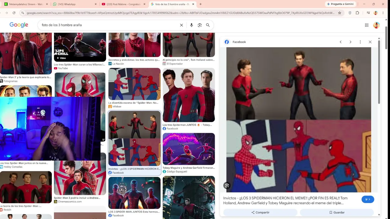Click the shield icon in the browser toolbar

(350, 13)
